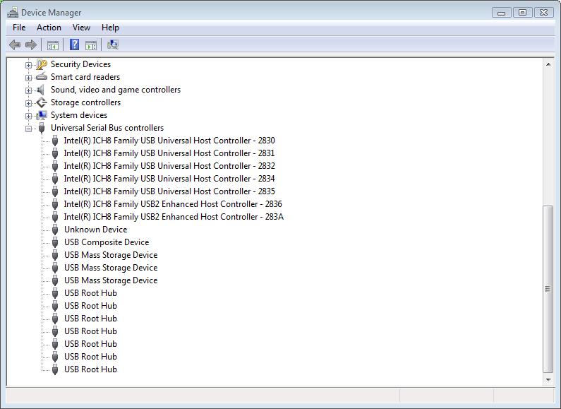The width and height of the screenshot is (561, 409).
Task: Click the Device Manager title bar icon
Action: pos(13,13)
